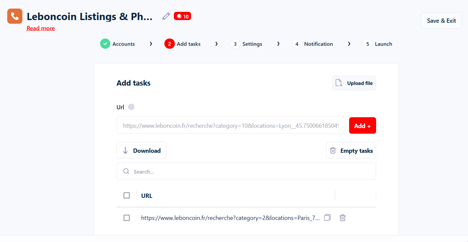
Task: Jump to the Settings step
Action: 246,44
